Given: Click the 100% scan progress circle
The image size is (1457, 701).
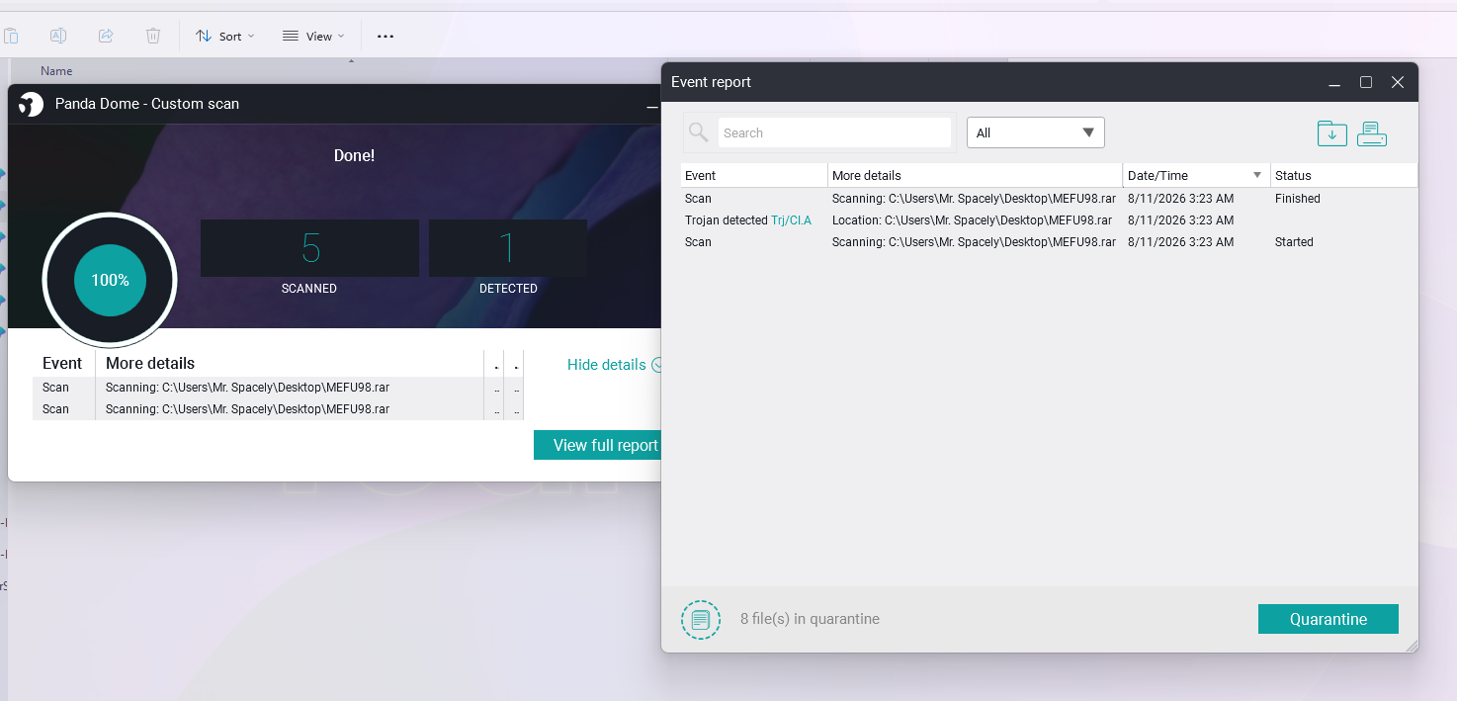Looking at the screenshot, I should pyautogui.click(x=110, y=280).
